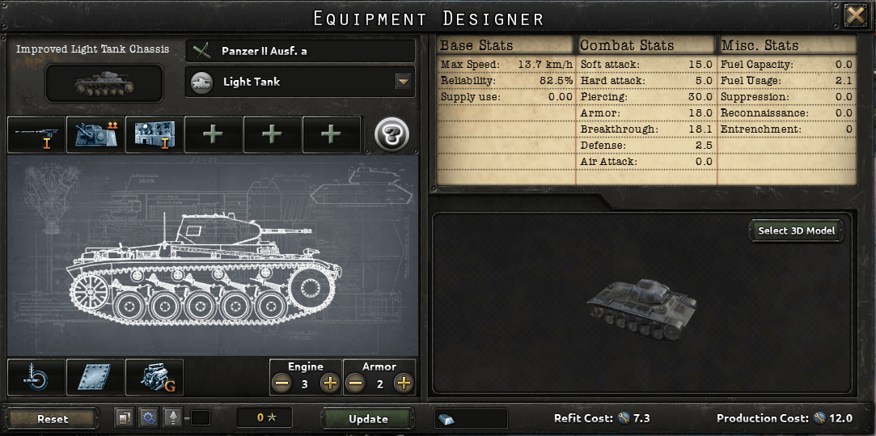Toggle the blue gear auto-design button
This screenshot has width=876, height=436.
[x=148, y=417]
